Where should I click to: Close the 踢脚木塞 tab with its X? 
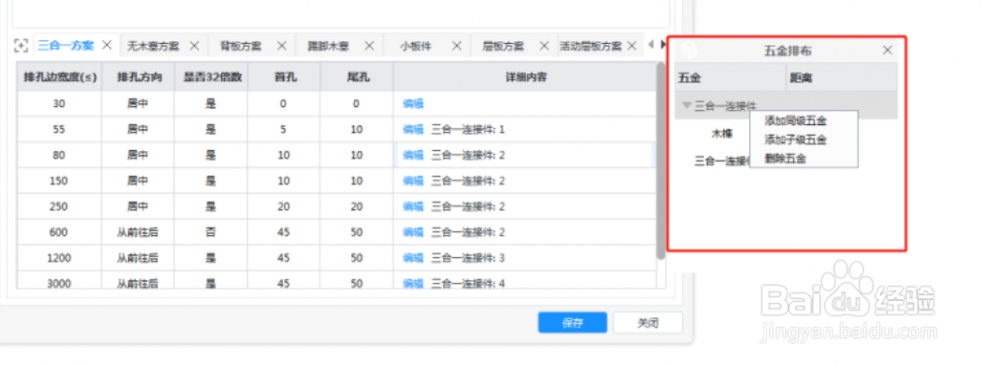[369, 46]
